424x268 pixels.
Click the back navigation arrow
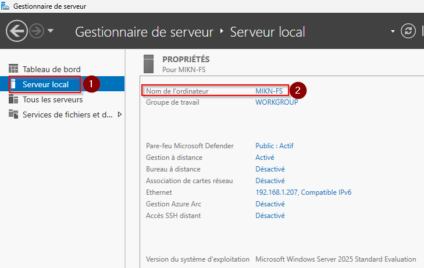click(x=17, y=31)
